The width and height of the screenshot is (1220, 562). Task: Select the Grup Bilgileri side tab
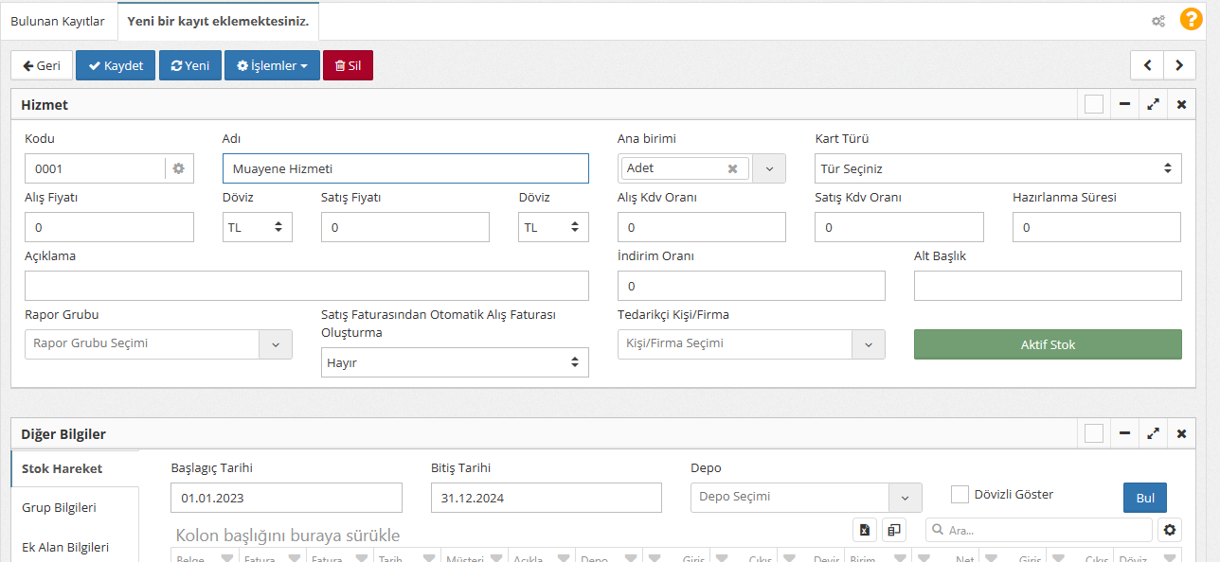pos(59,507)
